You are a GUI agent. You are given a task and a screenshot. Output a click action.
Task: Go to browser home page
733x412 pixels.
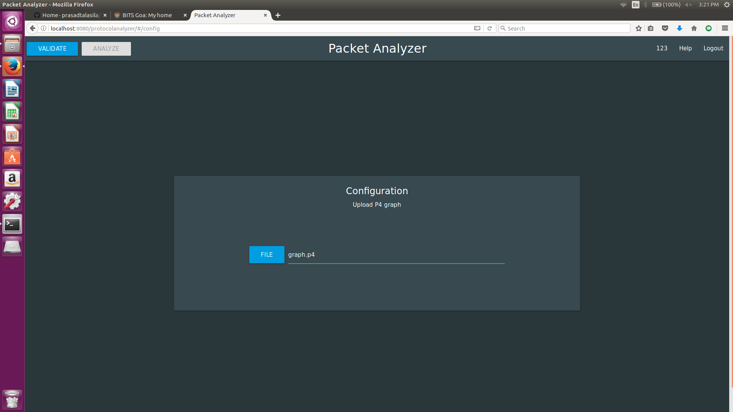tap(694, 28)
